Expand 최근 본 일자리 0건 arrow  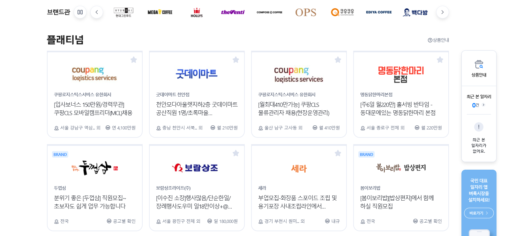[483, 105]
